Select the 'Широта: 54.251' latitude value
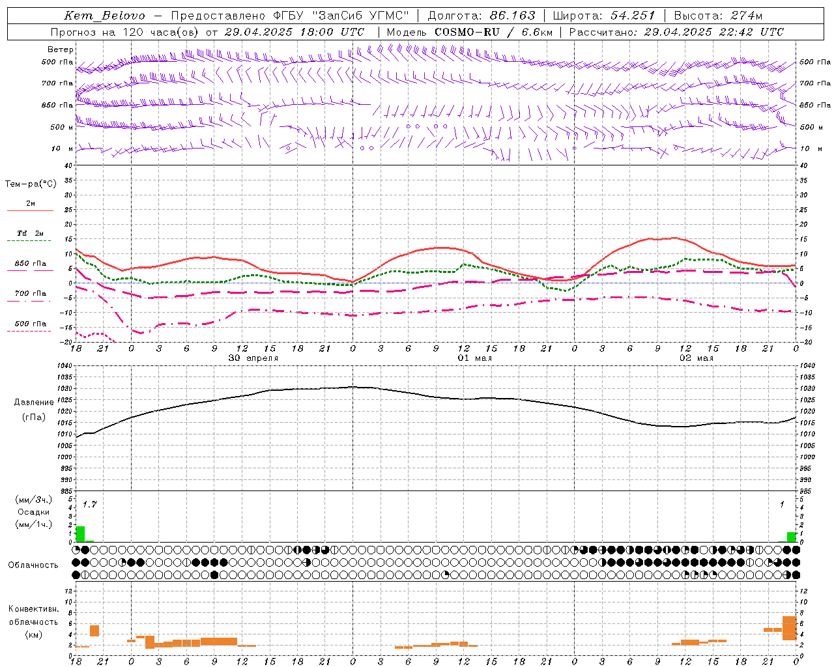The image size is (834, 667). pyautogui.click(x=603, y=16)
